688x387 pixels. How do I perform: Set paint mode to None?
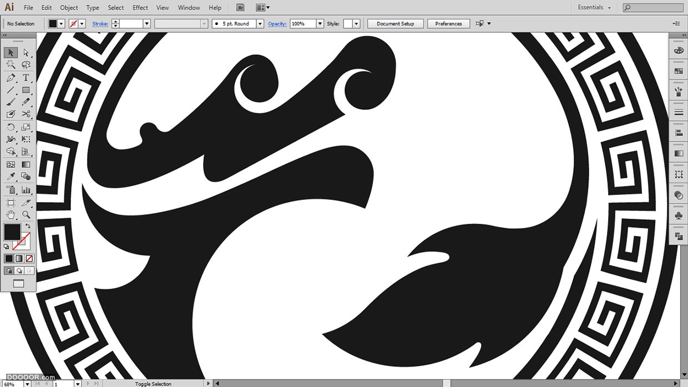tap(29, 259)
